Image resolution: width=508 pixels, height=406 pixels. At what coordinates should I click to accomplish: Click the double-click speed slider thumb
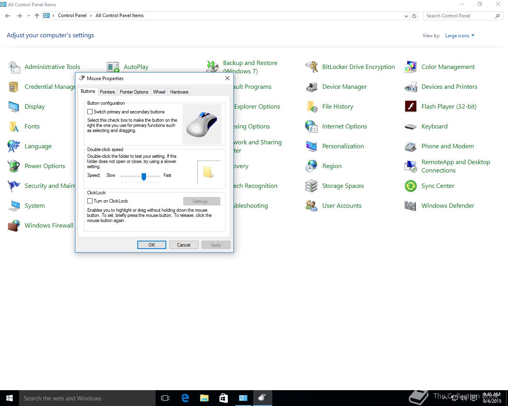(x=144, y=176)
